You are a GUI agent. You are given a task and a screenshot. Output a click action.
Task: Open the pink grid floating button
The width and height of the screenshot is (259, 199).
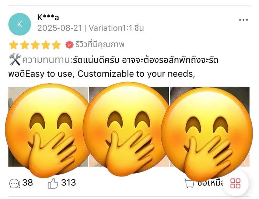coord(235,183)
